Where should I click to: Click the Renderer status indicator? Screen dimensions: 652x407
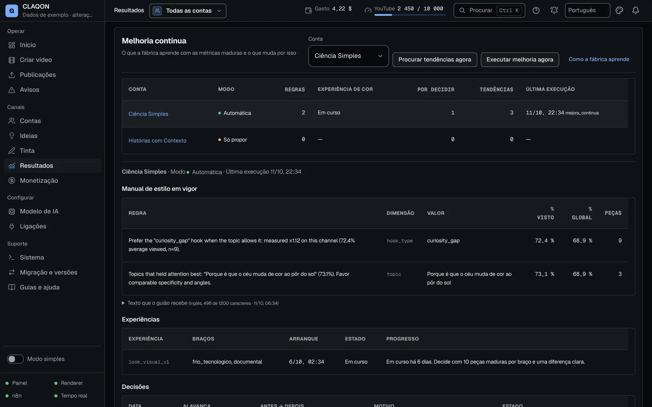pos(68,383)
